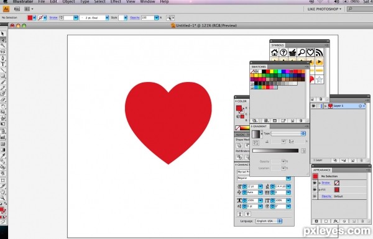Screen dimensions: 373x239
Task: Click the shopping basket symbol
Action: tap(292, 52)
